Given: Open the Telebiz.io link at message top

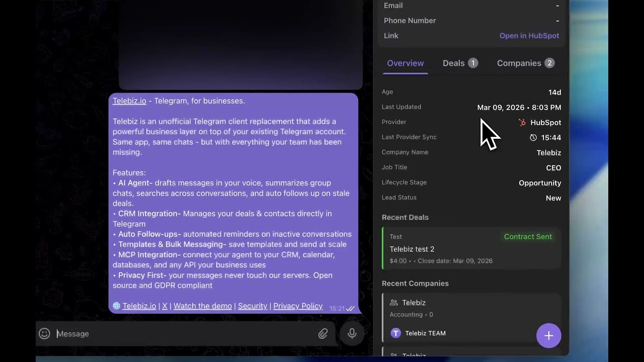Looking at the screenshot, I should coord(129,101).
